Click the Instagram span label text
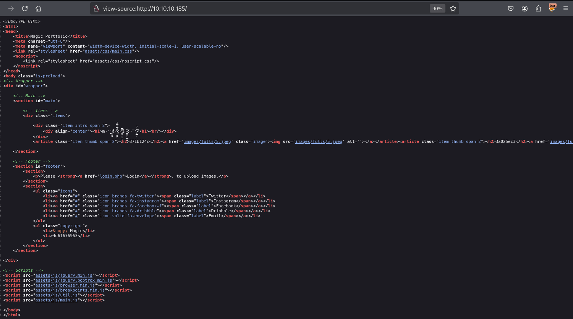573x319 pixels. pos(224,201)
